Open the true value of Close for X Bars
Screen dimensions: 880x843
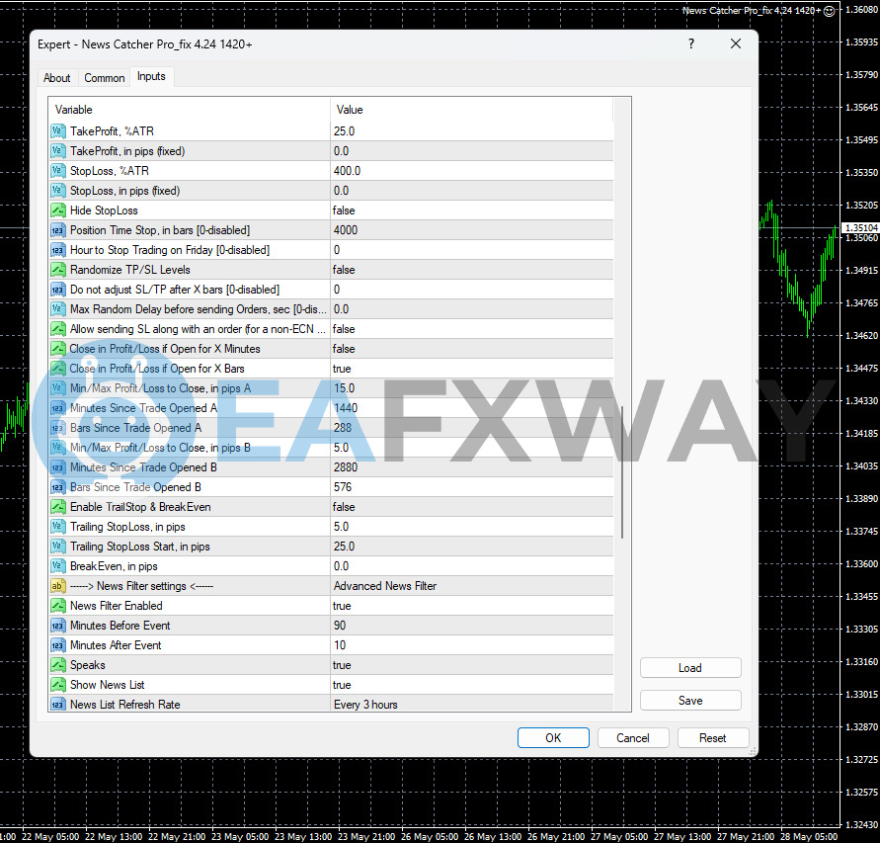471,369
